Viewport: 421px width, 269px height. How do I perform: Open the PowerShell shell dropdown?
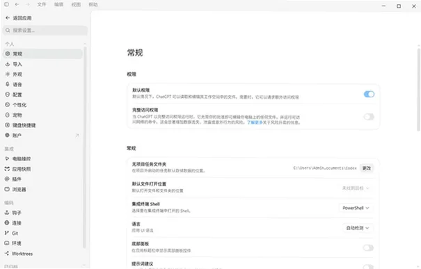pos(356,208)
